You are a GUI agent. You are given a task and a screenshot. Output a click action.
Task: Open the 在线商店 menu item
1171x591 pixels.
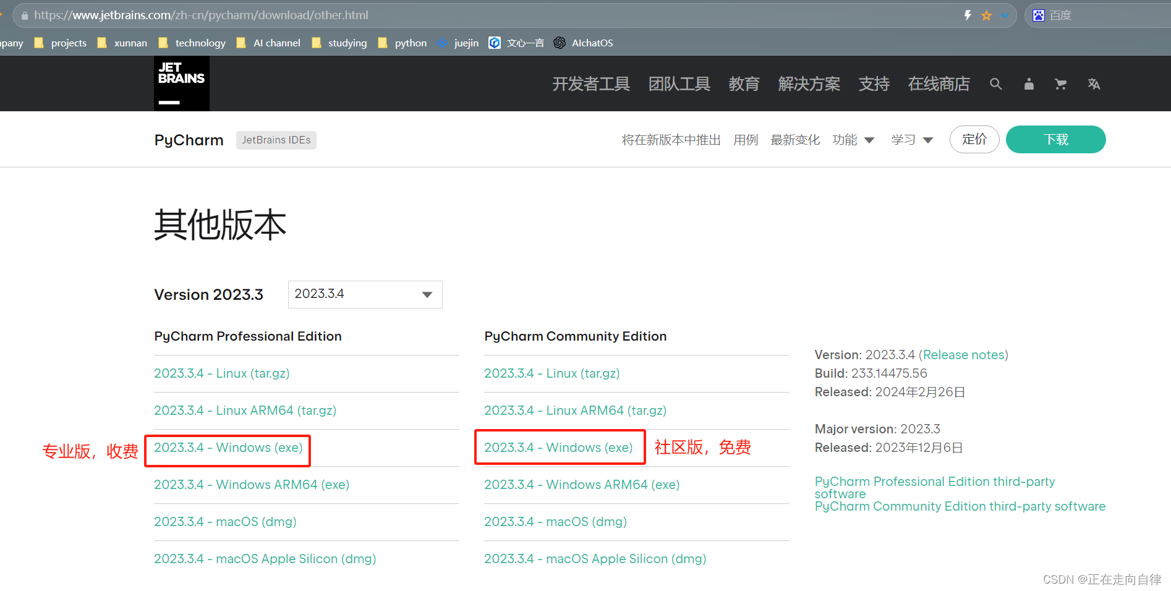939,84
